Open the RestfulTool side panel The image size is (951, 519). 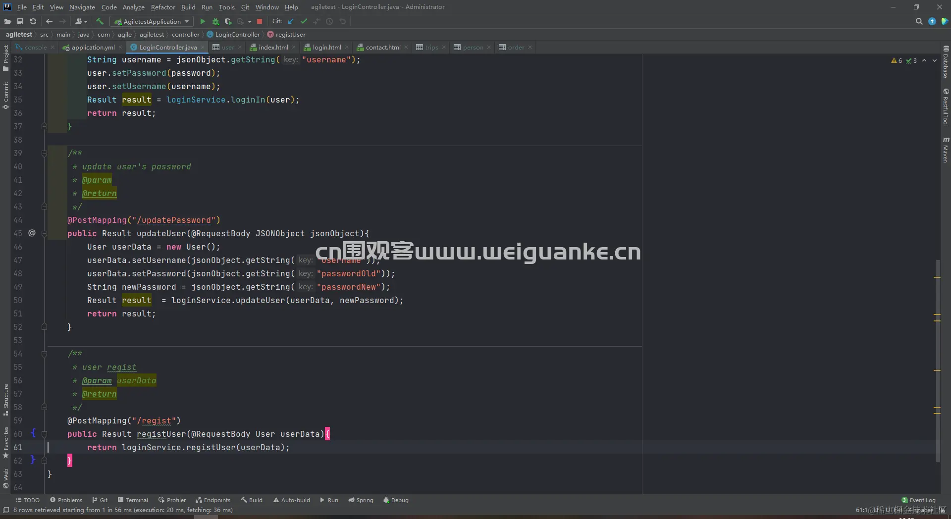pos(946,107)
